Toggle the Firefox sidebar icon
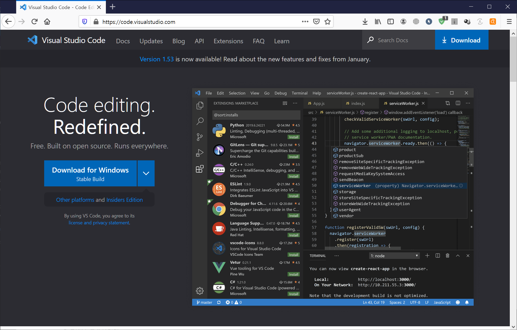The image size is (517, 330). pos(390,22)
